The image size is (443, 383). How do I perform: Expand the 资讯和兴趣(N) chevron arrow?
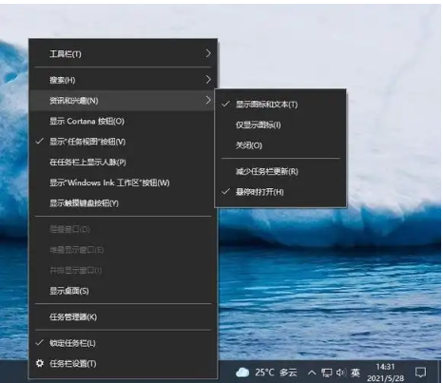coord(208,100)
